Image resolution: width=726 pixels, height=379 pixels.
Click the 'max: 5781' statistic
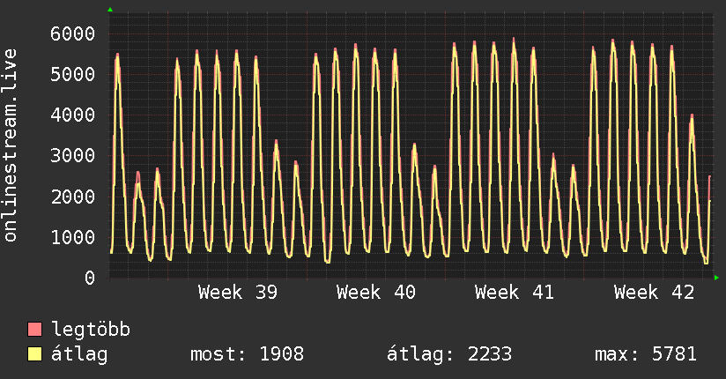(646, 355)
